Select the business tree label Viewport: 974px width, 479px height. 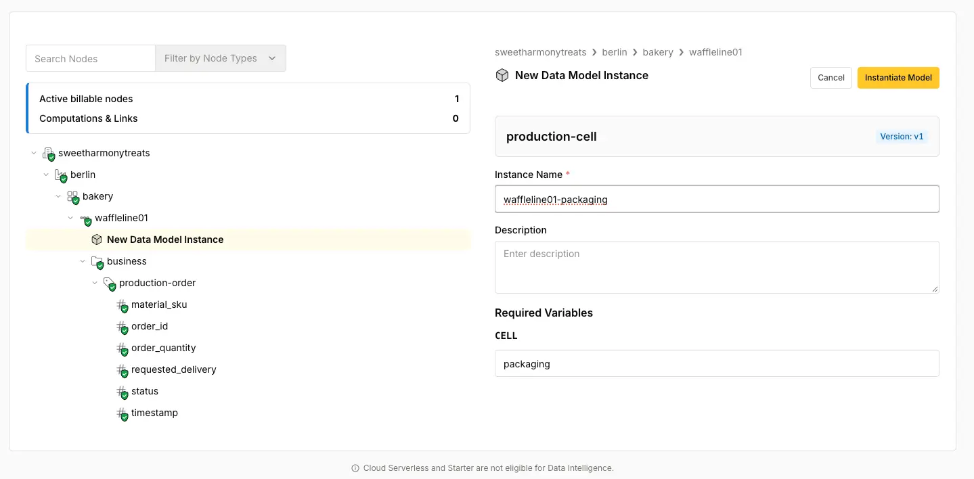pos(127,261)
